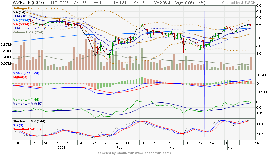The height and width of the screenshot is (155, 268).
Task: Select the Signal(9) indicator label
Action: point(20,77)
